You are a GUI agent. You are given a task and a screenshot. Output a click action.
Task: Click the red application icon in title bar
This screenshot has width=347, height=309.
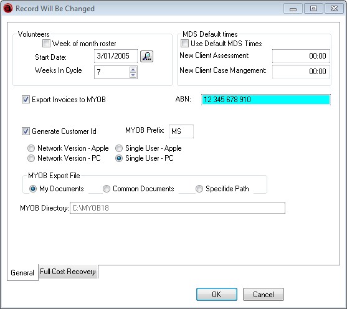(8, 9)
